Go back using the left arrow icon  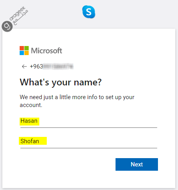click(x=24, y=66)
